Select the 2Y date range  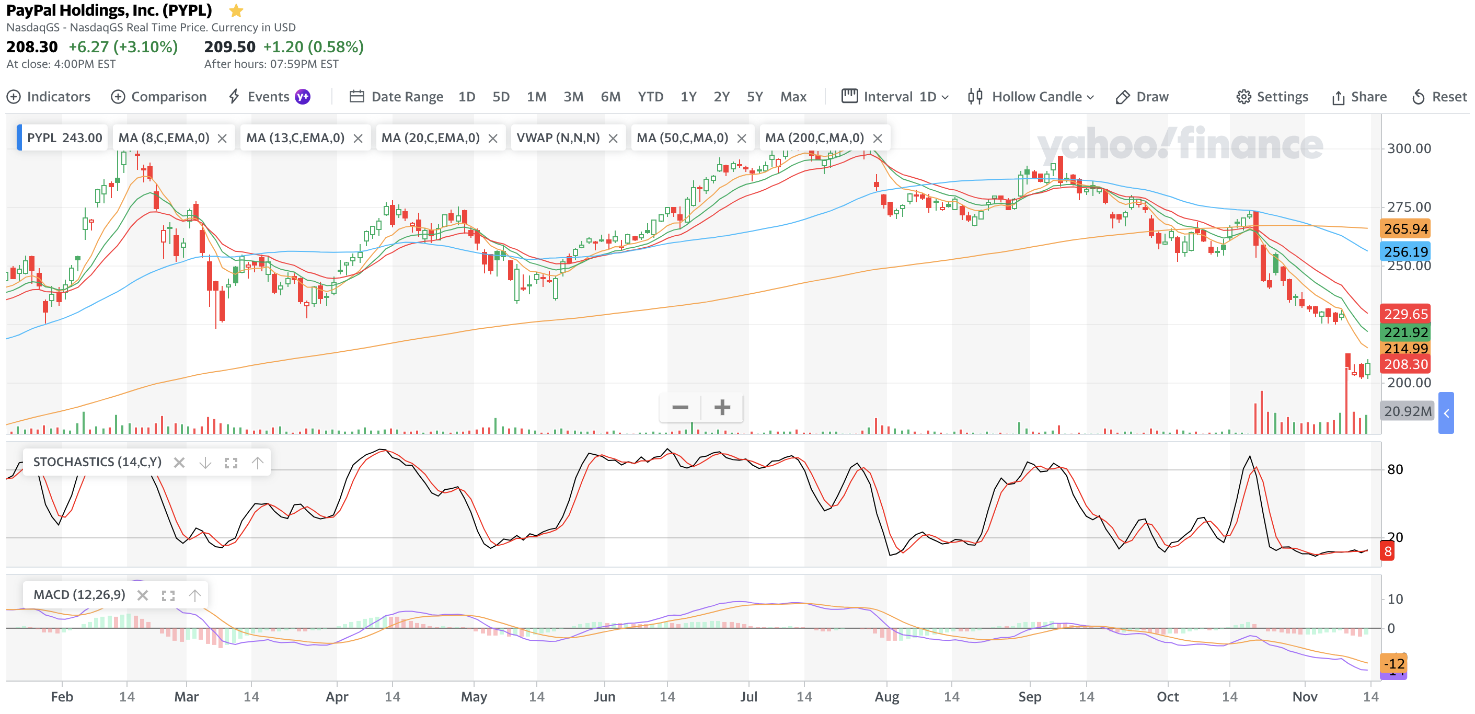(x=721, y=97)
